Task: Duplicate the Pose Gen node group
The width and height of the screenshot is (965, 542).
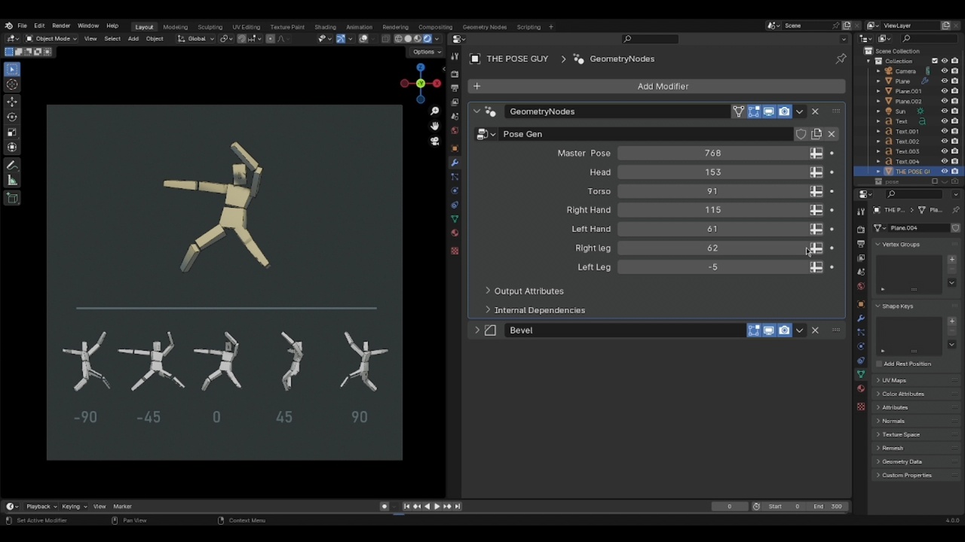Action: 816,134
